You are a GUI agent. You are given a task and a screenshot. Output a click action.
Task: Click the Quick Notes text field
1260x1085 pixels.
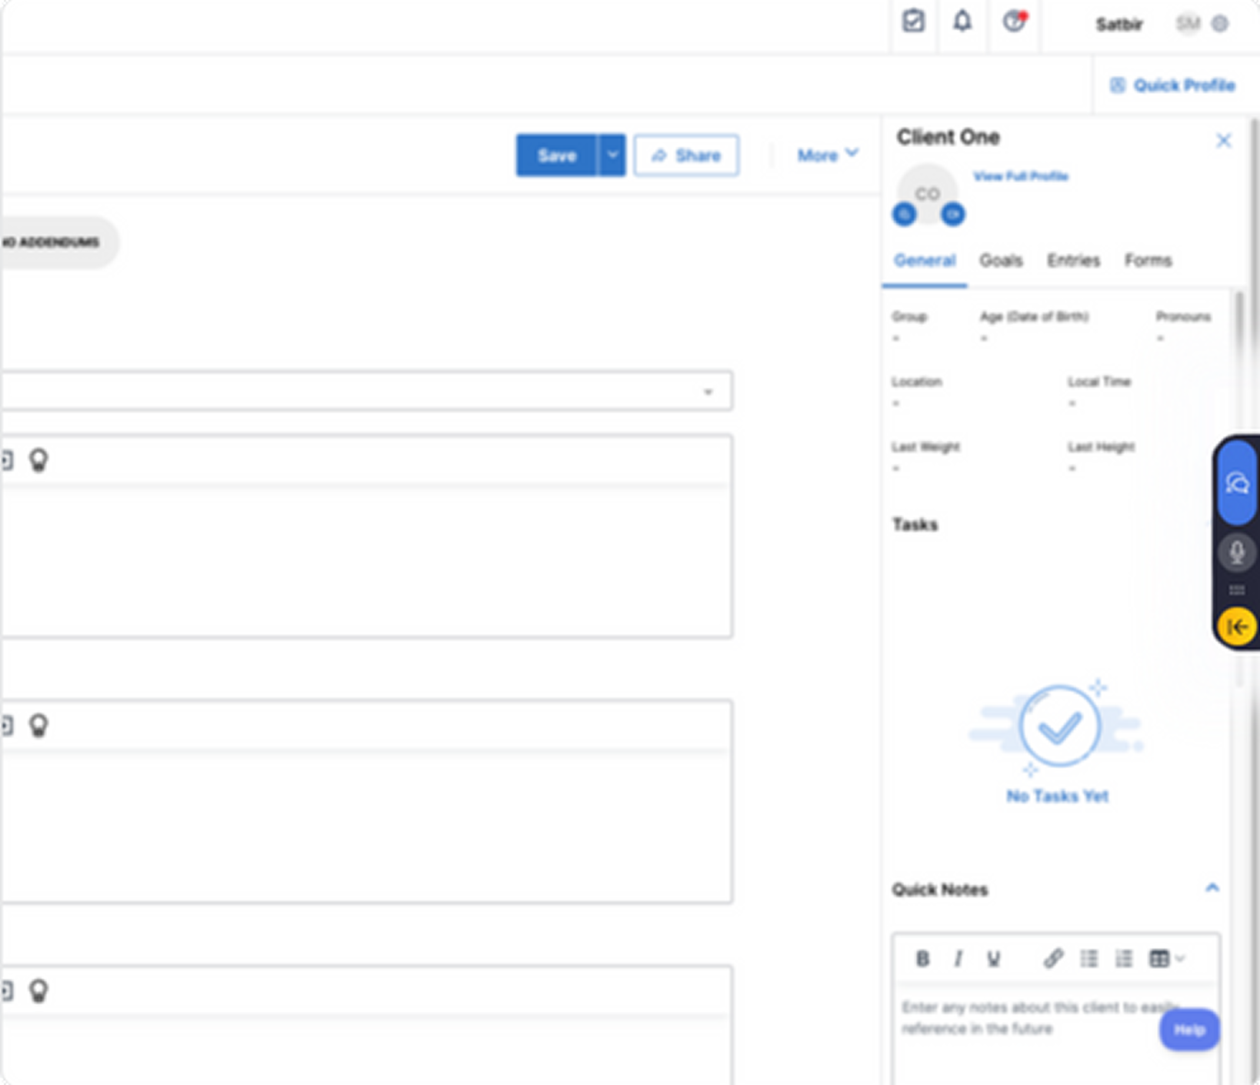coord(1055,1034)
